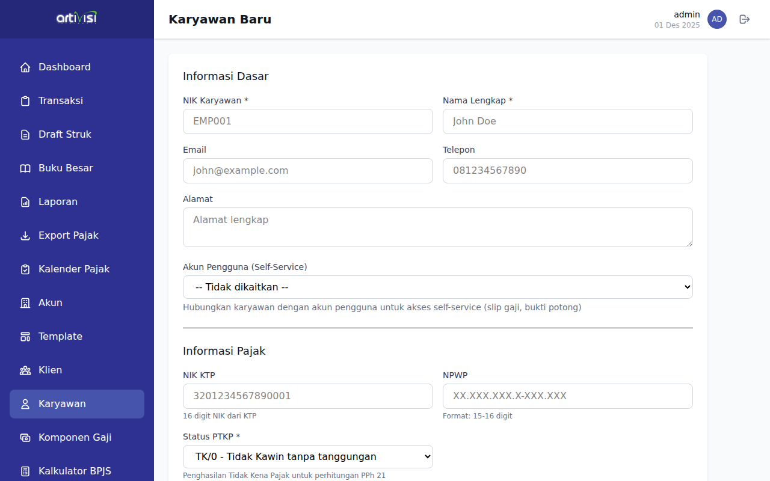
Task: Click the Nama Lengkap text field
Action: [x=567, y=121]
